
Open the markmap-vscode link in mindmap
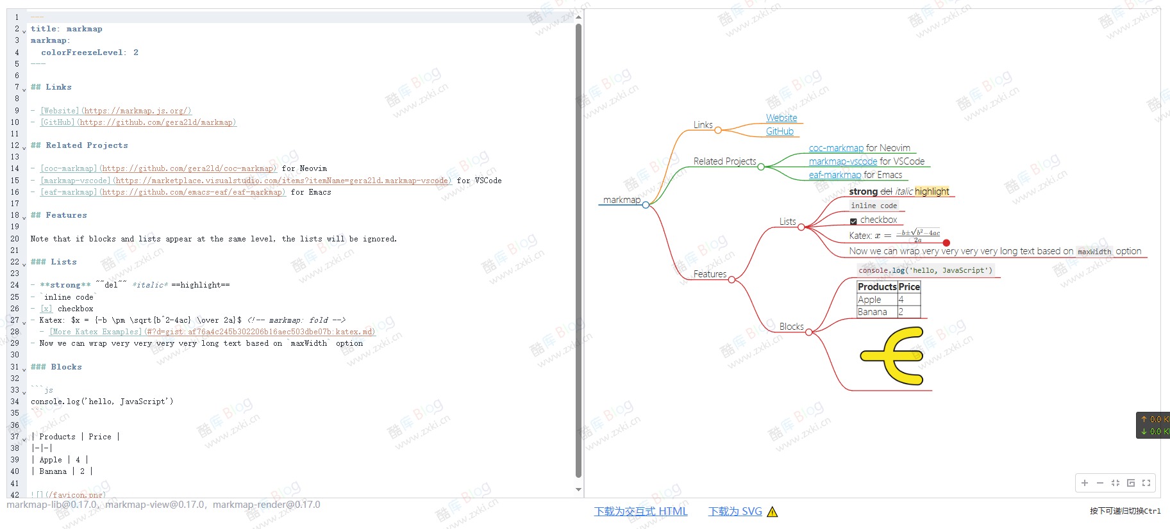coord(843,161)
